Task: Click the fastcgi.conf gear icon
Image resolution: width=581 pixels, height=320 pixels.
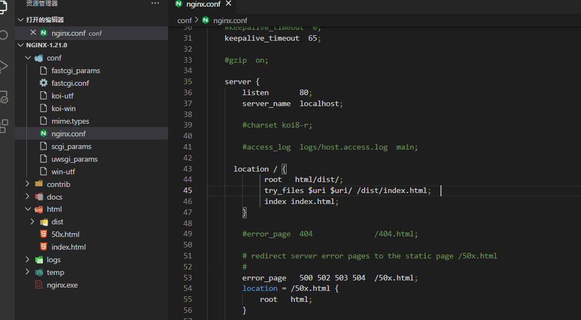Action: pyautogui.click(x=43, y=82)
